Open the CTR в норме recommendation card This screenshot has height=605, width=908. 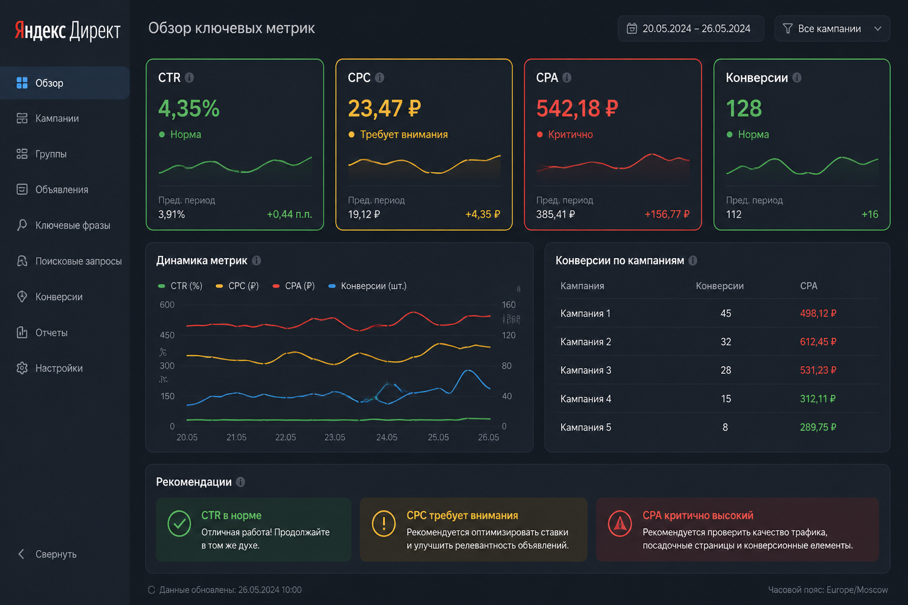254,529
